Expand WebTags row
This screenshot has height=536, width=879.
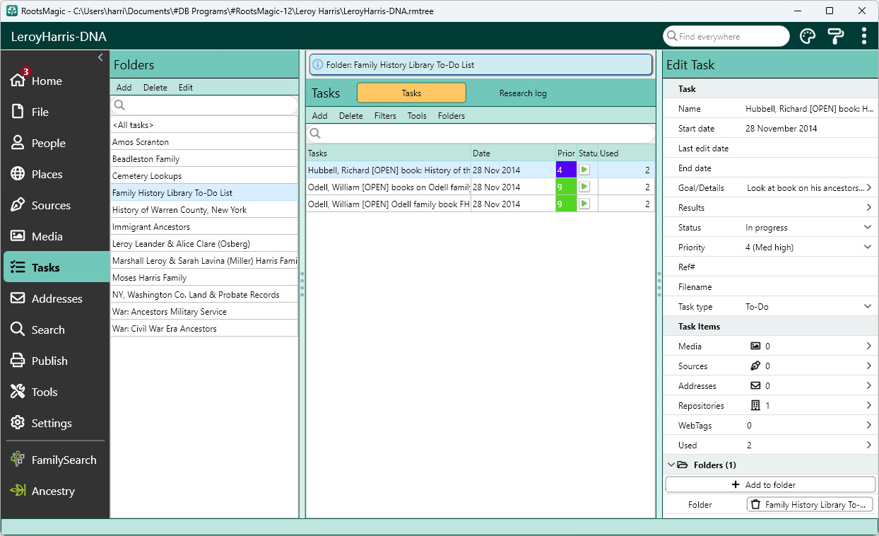(868, 426)
